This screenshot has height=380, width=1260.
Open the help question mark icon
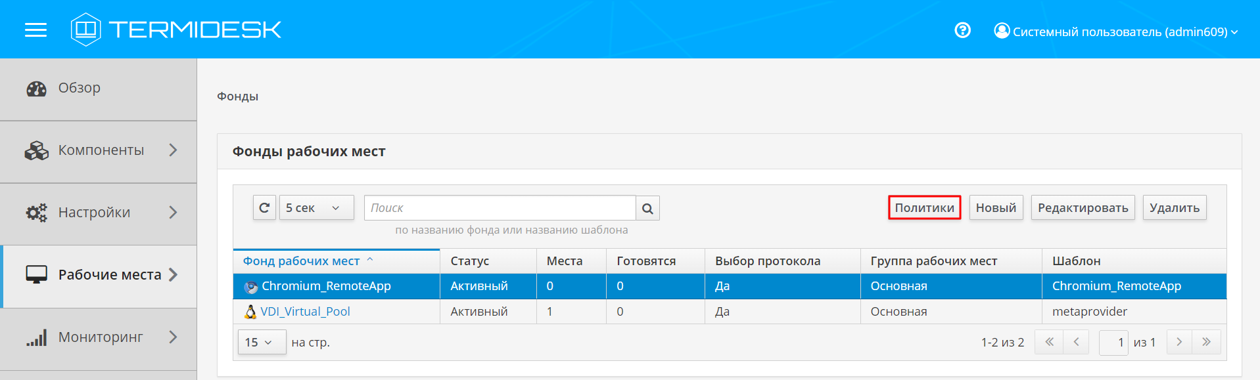[x=962, y=30]
